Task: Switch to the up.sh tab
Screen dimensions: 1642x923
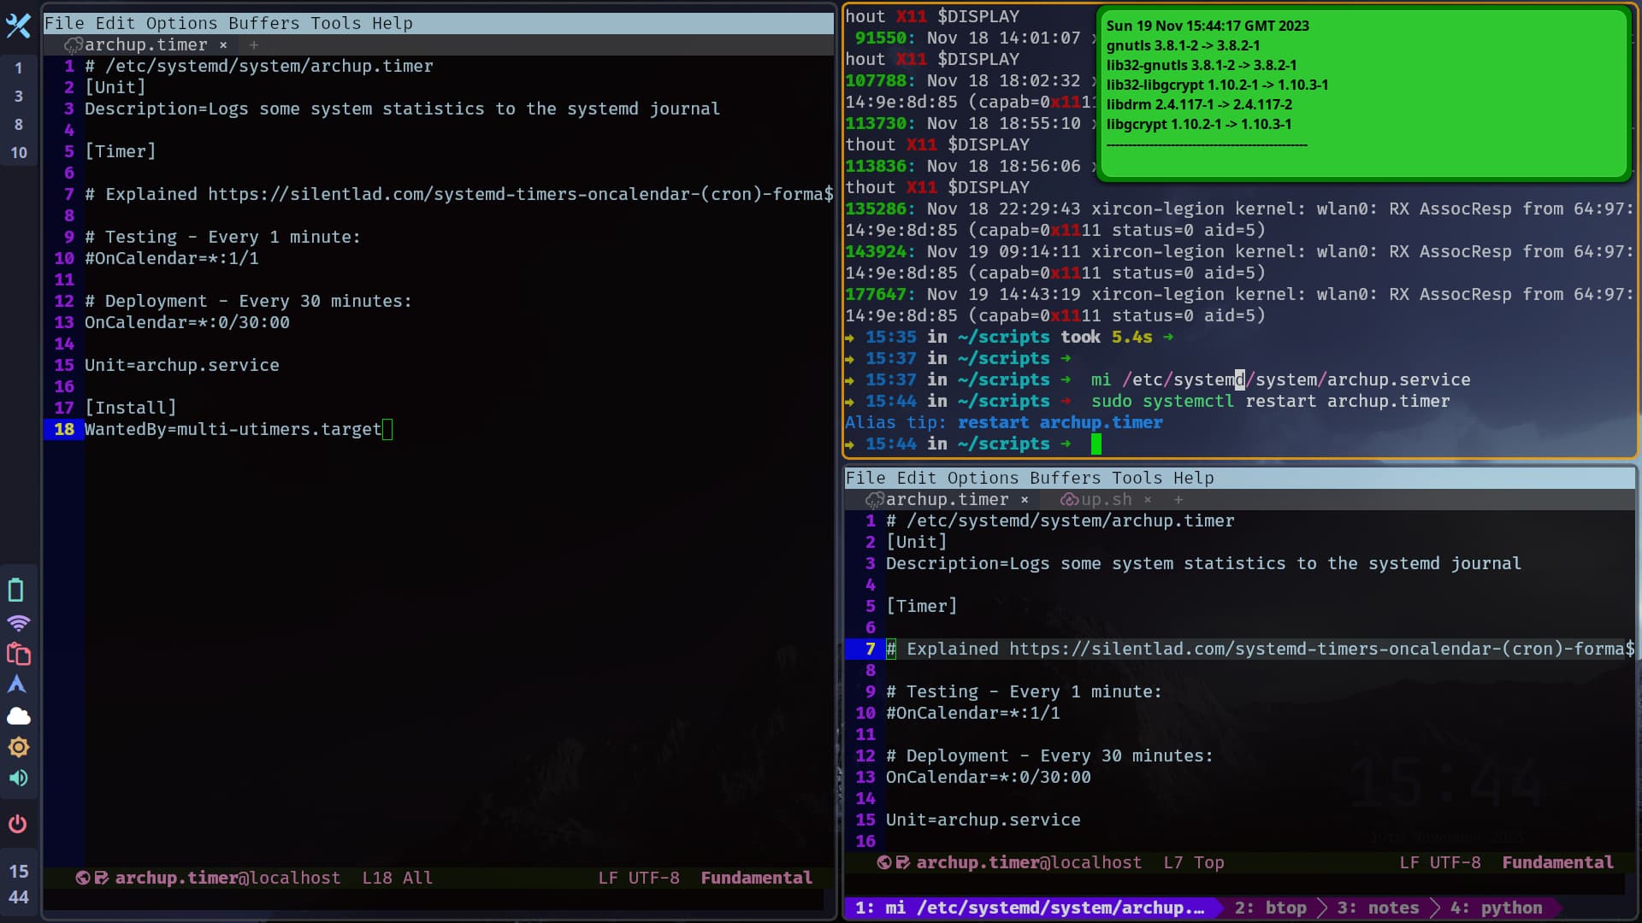Action: [x=1107, y=499]
